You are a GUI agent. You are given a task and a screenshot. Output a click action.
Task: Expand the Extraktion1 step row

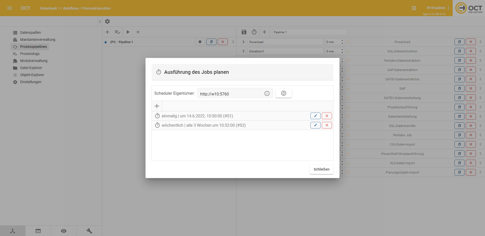coord(244,51)
